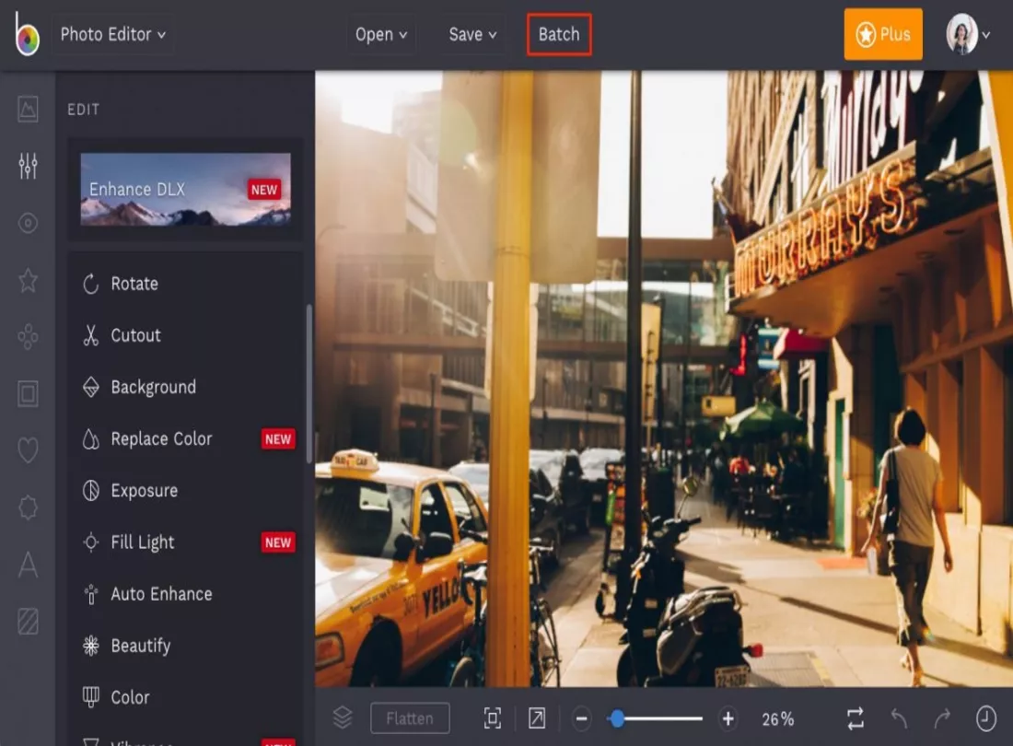Select the Exposure edit option
Image resolution: width=1013 pixels, height=746 pixels.
click(144, 491)
